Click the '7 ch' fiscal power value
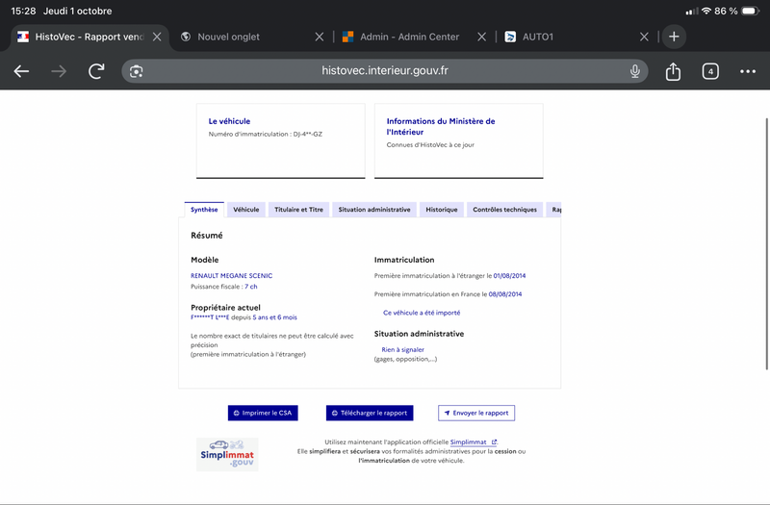Screen dimensions: 770x505 pos(251,287)
